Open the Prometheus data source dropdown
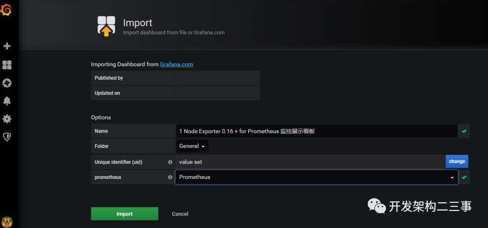Screen dimensions: 488x228 tap(316, 177)
